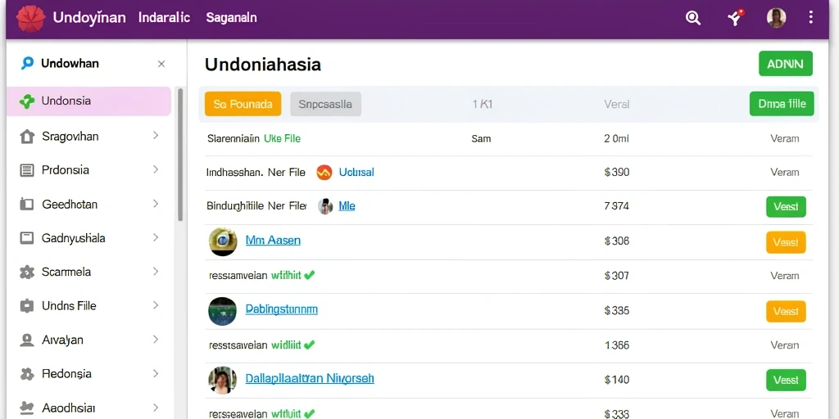Expand the Redonsia sidebar chevron
Screen dimensions: 839x419
coord(156,373)
